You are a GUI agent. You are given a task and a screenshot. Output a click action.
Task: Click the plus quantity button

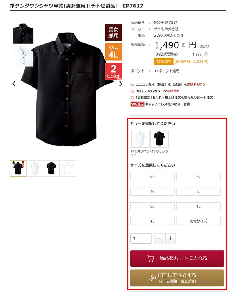pos(170,238)
